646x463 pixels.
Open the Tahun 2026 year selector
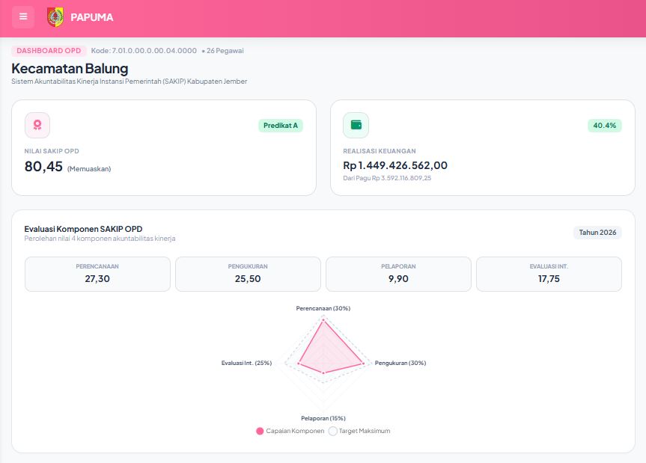pyautogui.click(x=597, y=233)
